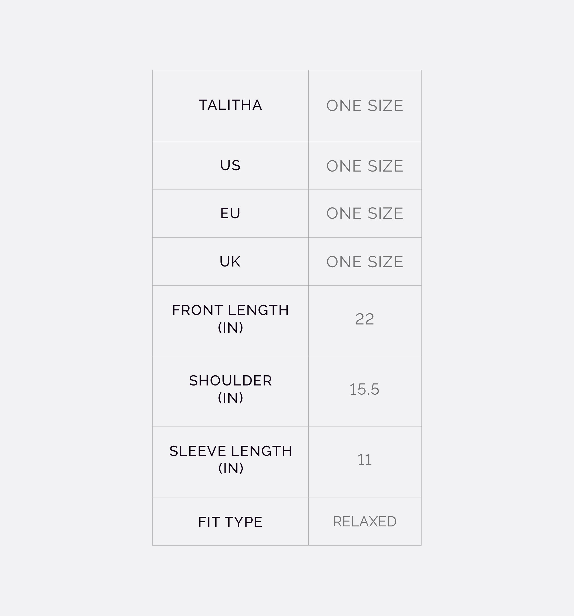Image resolution: width=574 pixels, height=616 pixels.
Task: Select the RELAXED fit type value
Action: pyautogui.click(x=365, y=522)
